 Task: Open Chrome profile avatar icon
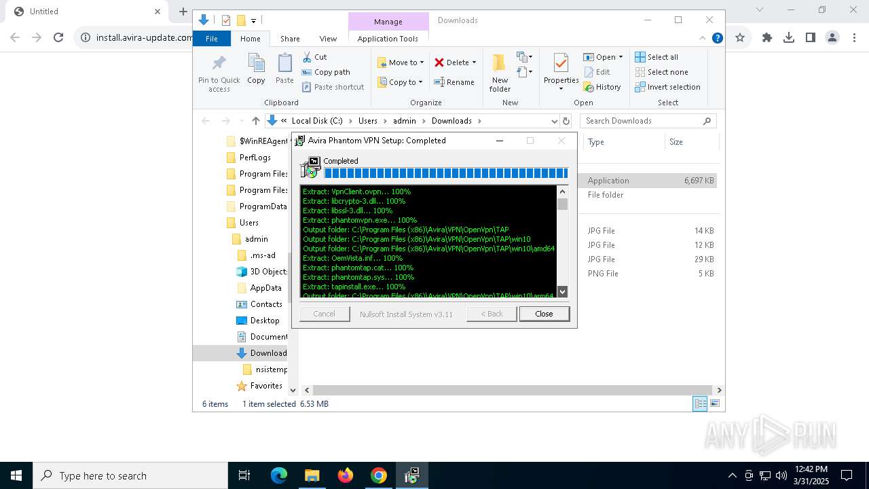(x=832, y=37)
